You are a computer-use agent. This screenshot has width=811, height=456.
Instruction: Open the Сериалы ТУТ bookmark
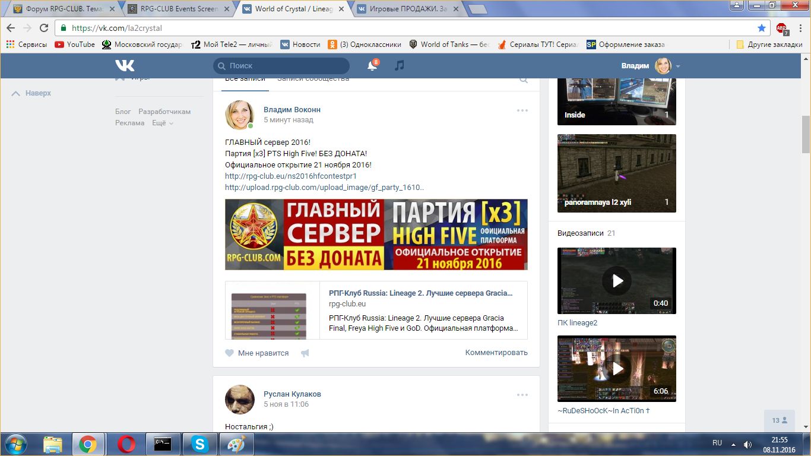coord(537,45)
